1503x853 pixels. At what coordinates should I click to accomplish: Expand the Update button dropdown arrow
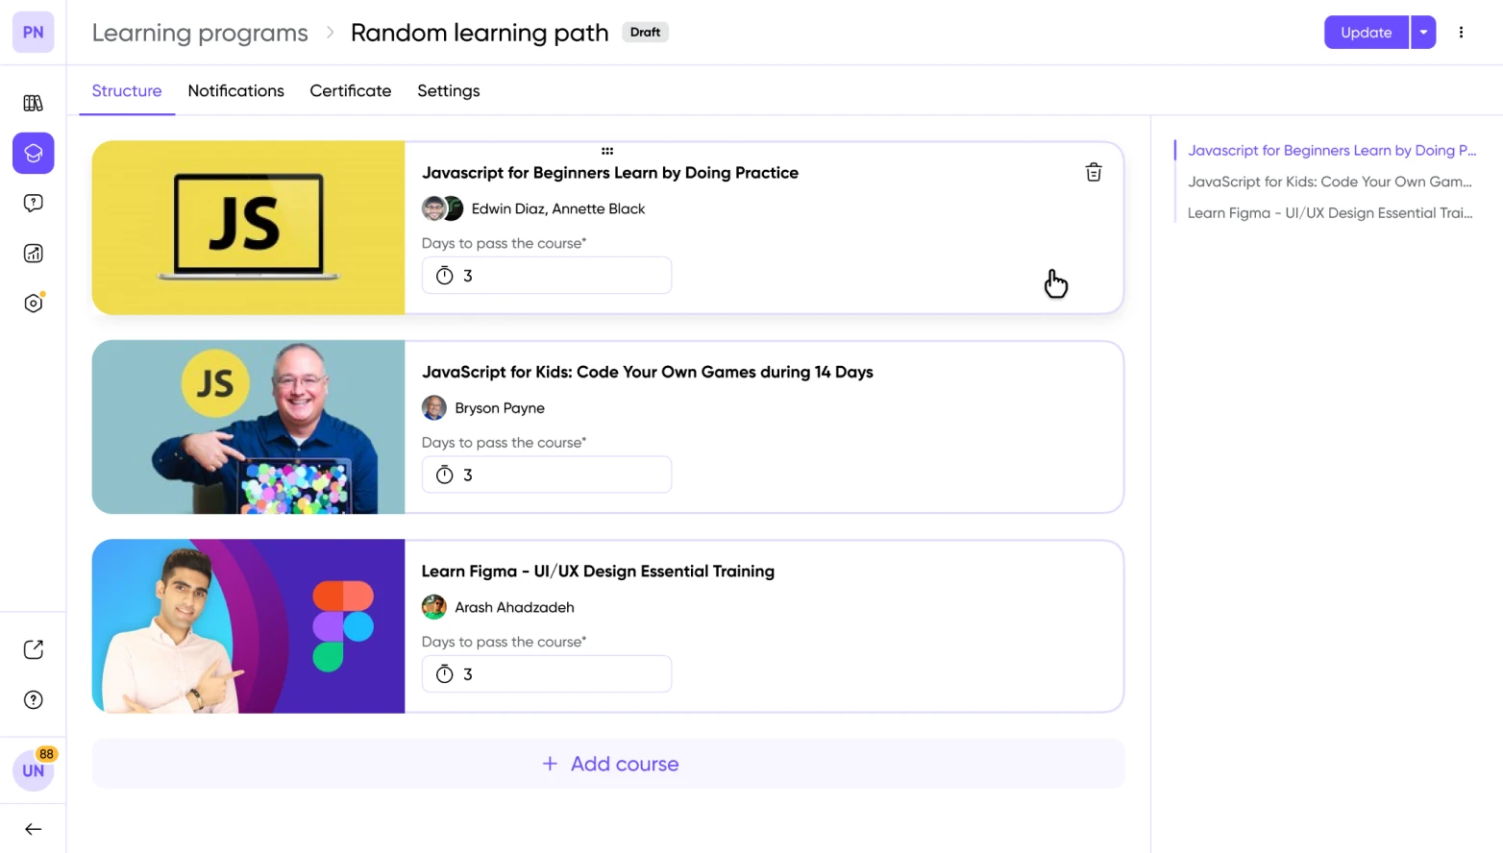(x=1423, y=33)
